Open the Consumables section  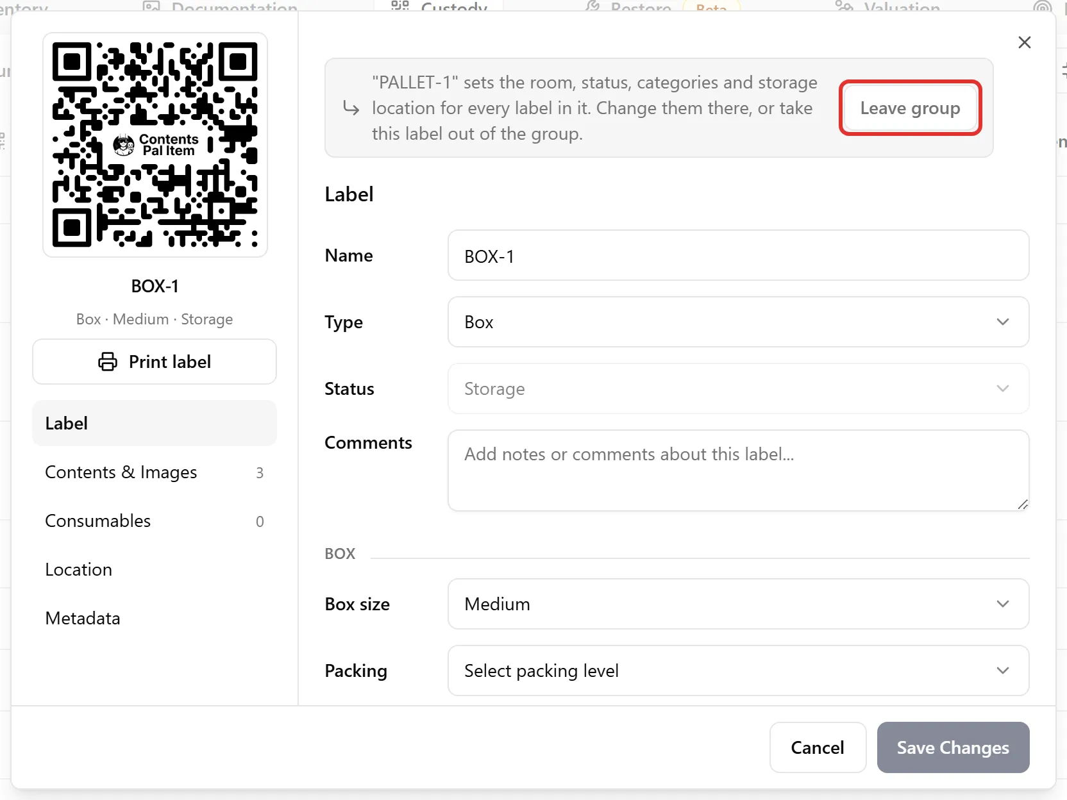click(155, 521)
